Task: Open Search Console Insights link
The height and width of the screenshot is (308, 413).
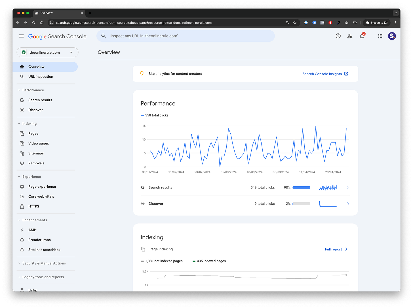Action: (325, 74)
